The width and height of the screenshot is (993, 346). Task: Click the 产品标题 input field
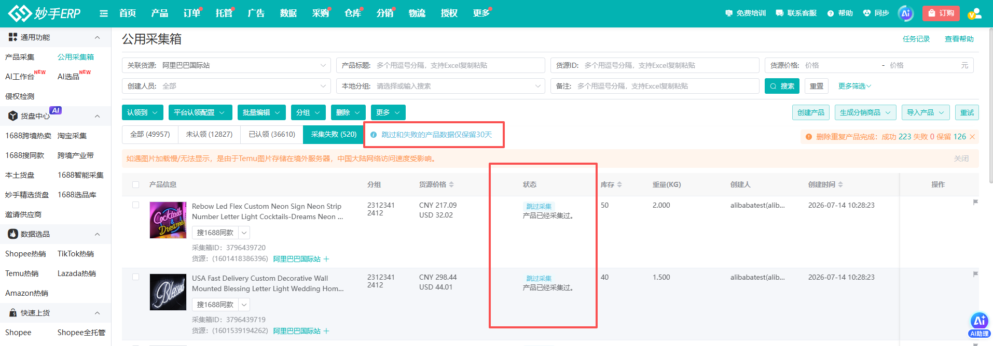coord(440,65)
